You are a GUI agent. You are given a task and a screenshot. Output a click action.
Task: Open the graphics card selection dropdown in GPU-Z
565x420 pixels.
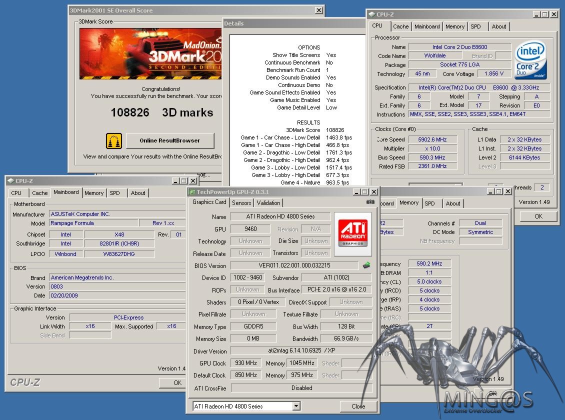[x=296, y=406]
